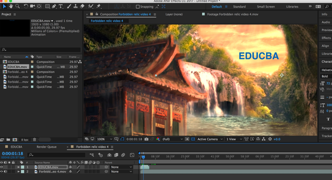Open the 1 View layout dropdown
The width and height of the screenshot is (332, 180).
point(234,139)
